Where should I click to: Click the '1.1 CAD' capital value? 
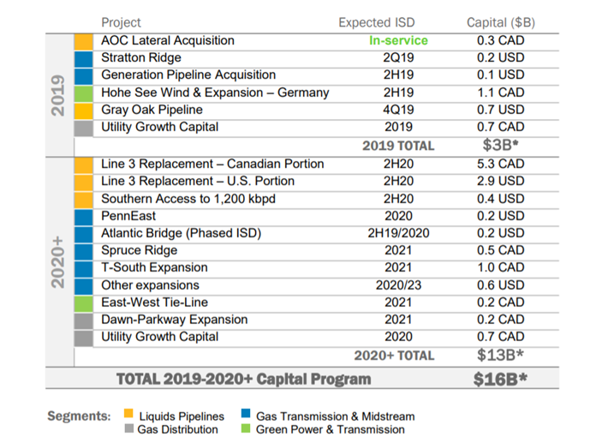[501, 93]
